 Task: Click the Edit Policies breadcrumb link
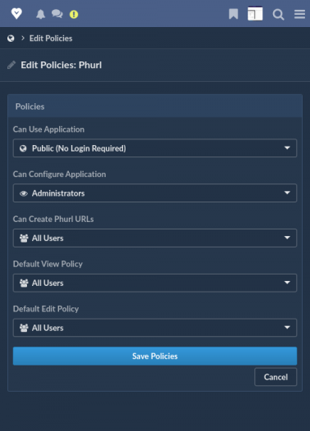pos(51,39)
